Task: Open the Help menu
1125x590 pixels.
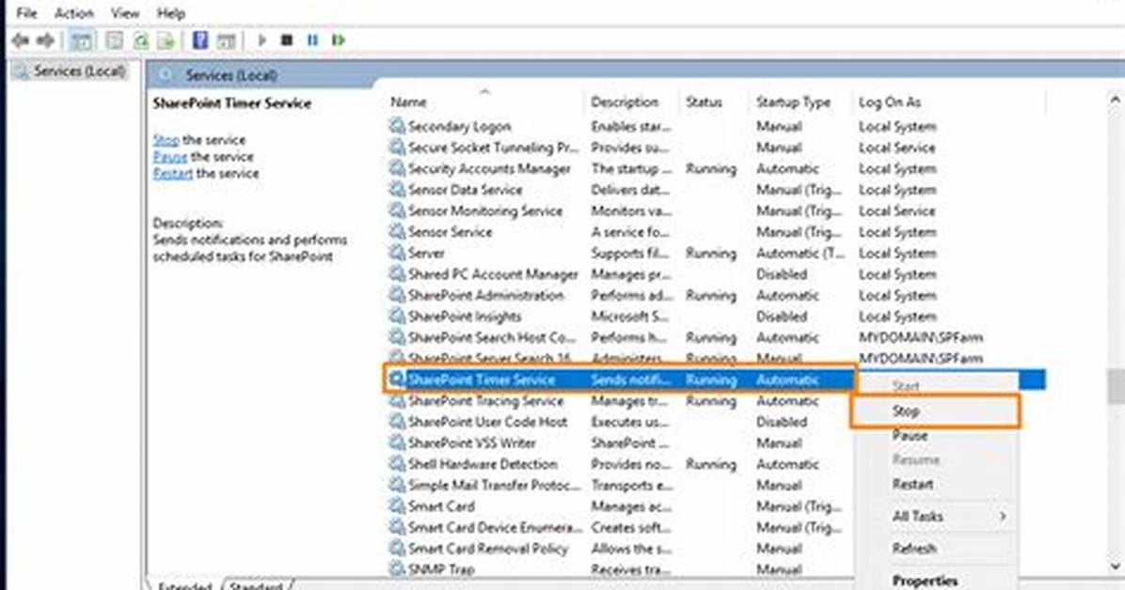Action: pos(171,13)
